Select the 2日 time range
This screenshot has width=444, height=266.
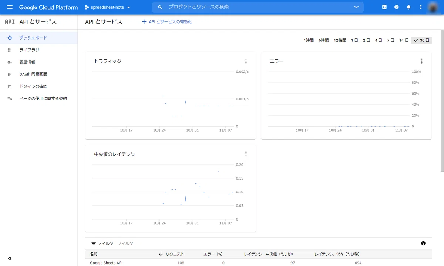tap(366, 40)
